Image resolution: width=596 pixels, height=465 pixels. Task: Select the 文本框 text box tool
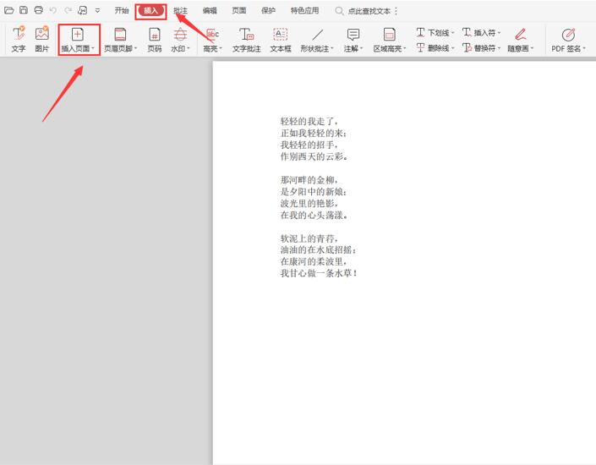(281, 40)
